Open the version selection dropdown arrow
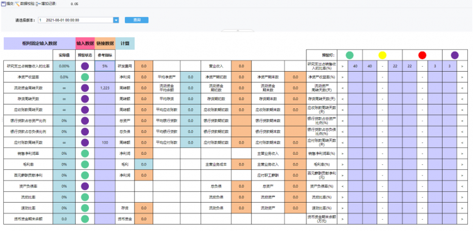The width and height of the screenshot is (473, 231). (x=116, y=20)
